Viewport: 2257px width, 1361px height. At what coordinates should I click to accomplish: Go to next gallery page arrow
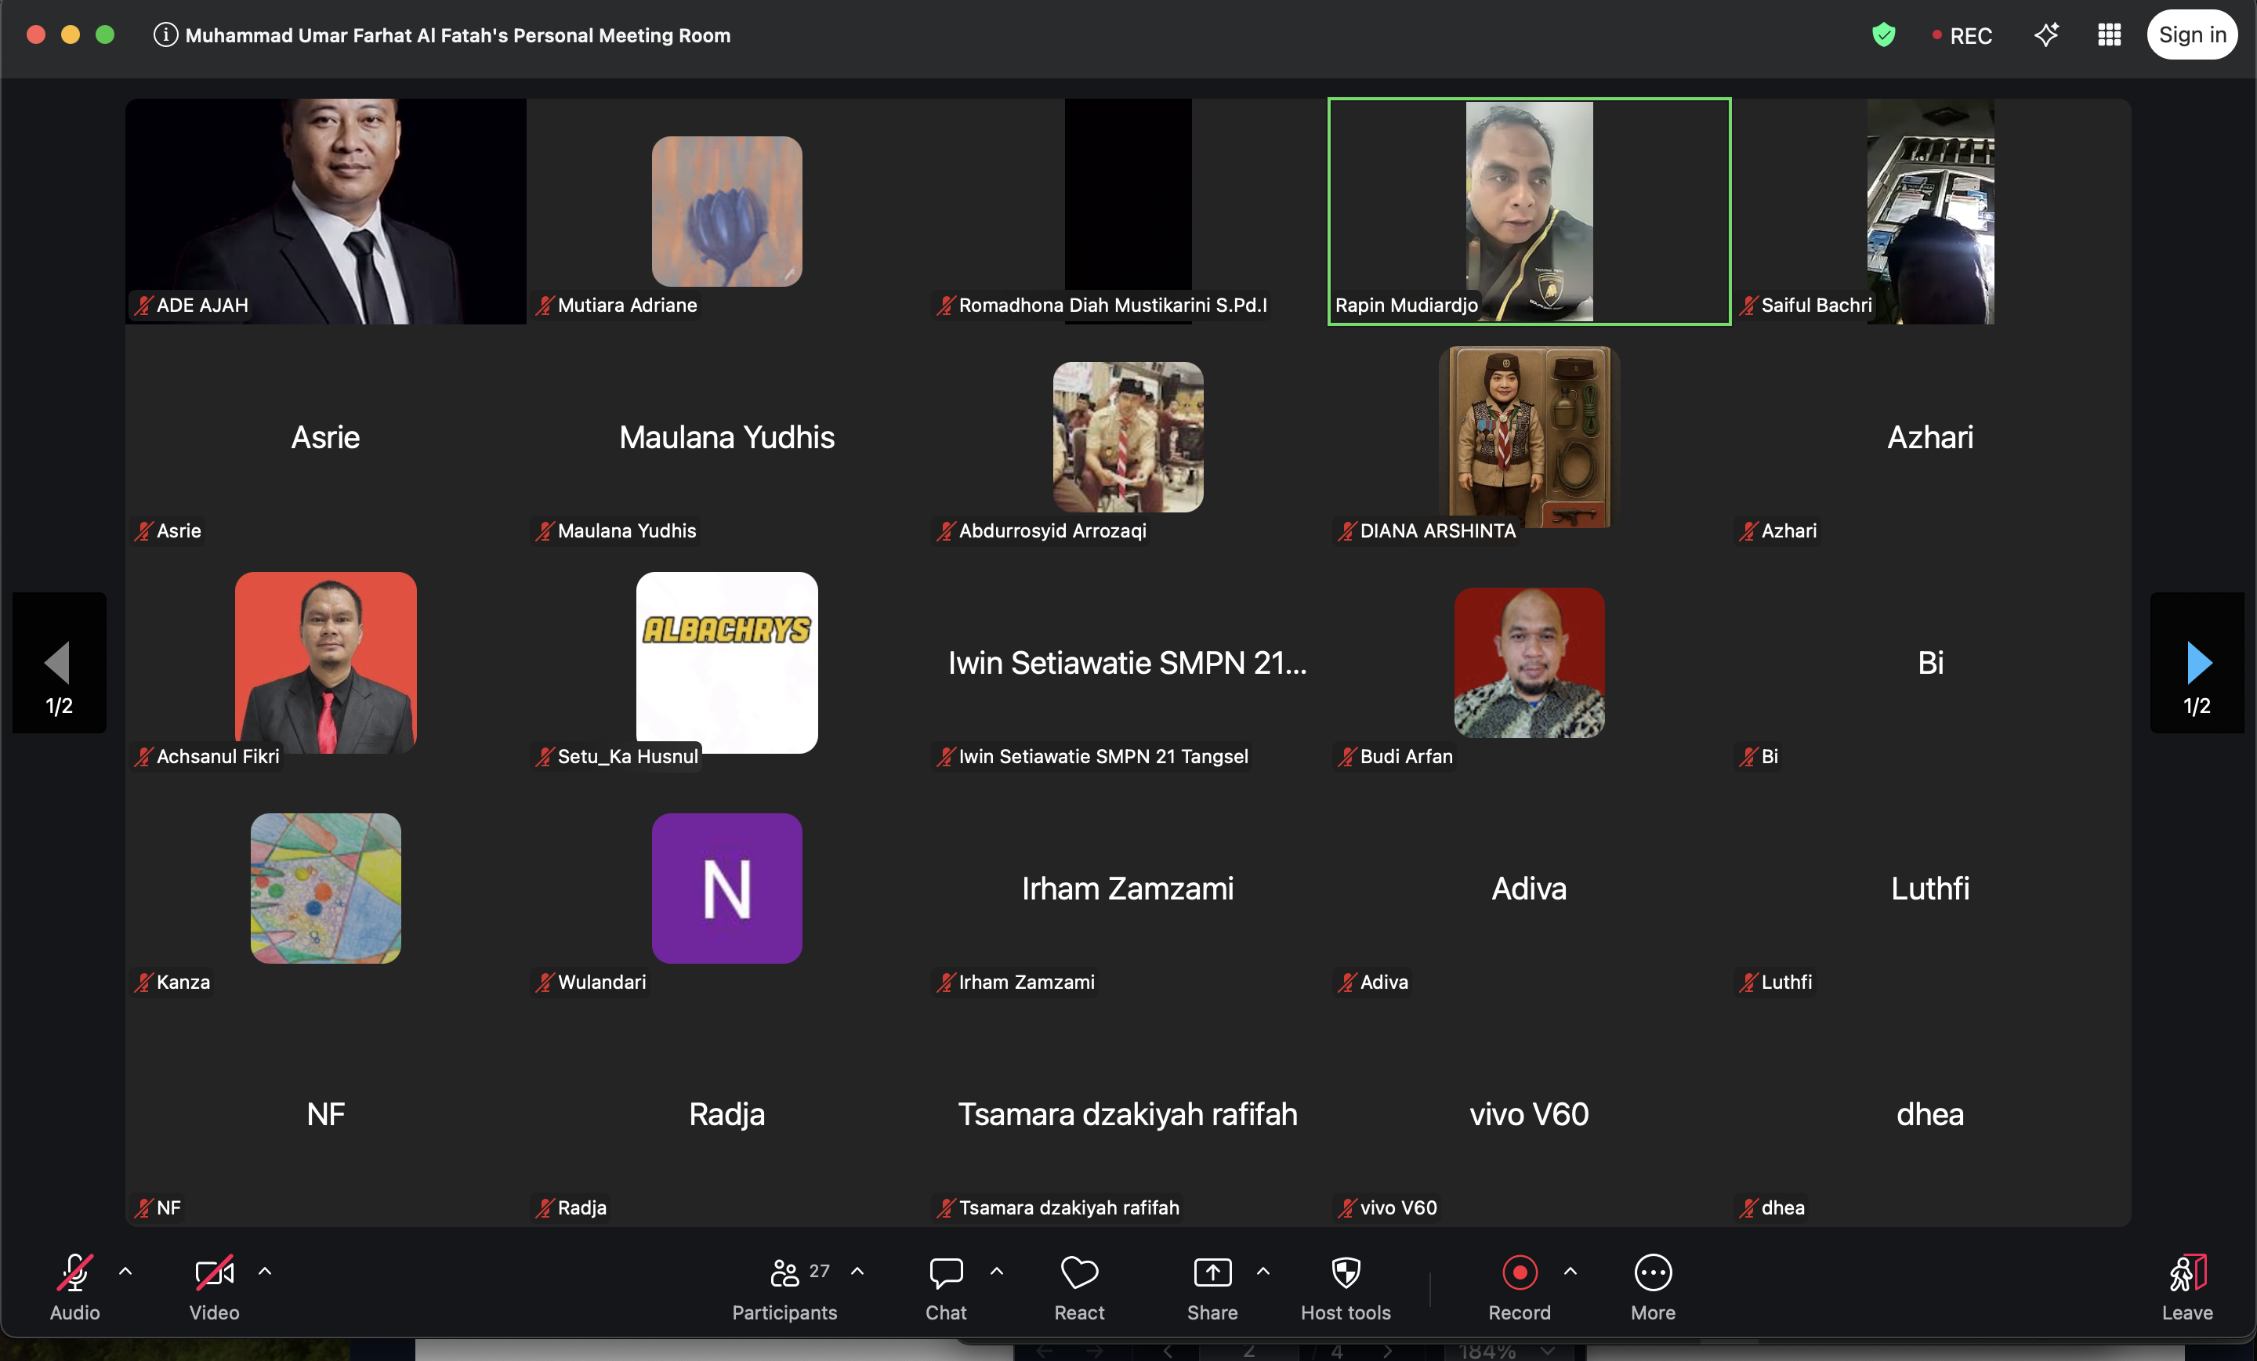pos(2197,663)
